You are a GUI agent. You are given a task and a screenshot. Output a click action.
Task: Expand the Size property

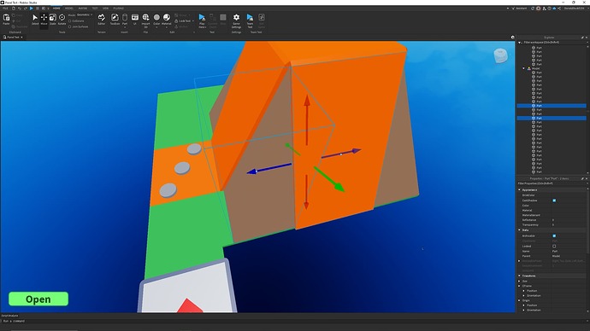(x=520, y=281)
